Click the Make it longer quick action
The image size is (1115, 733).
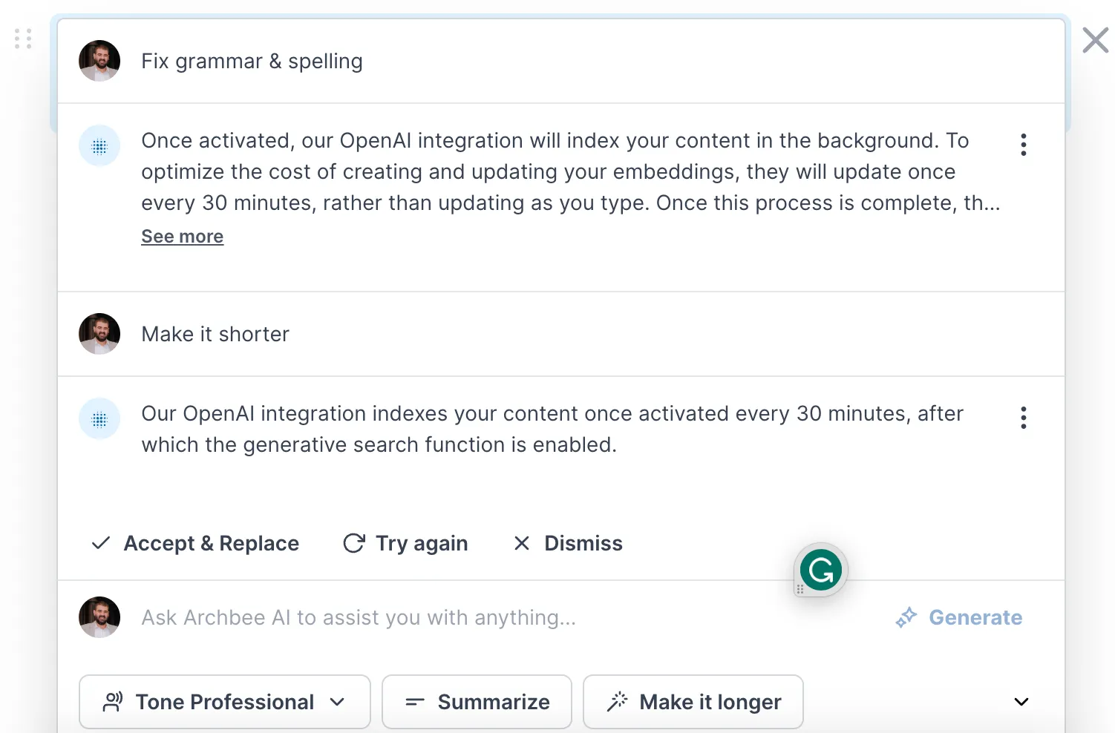pyautogui.click(x=693, y=702)
